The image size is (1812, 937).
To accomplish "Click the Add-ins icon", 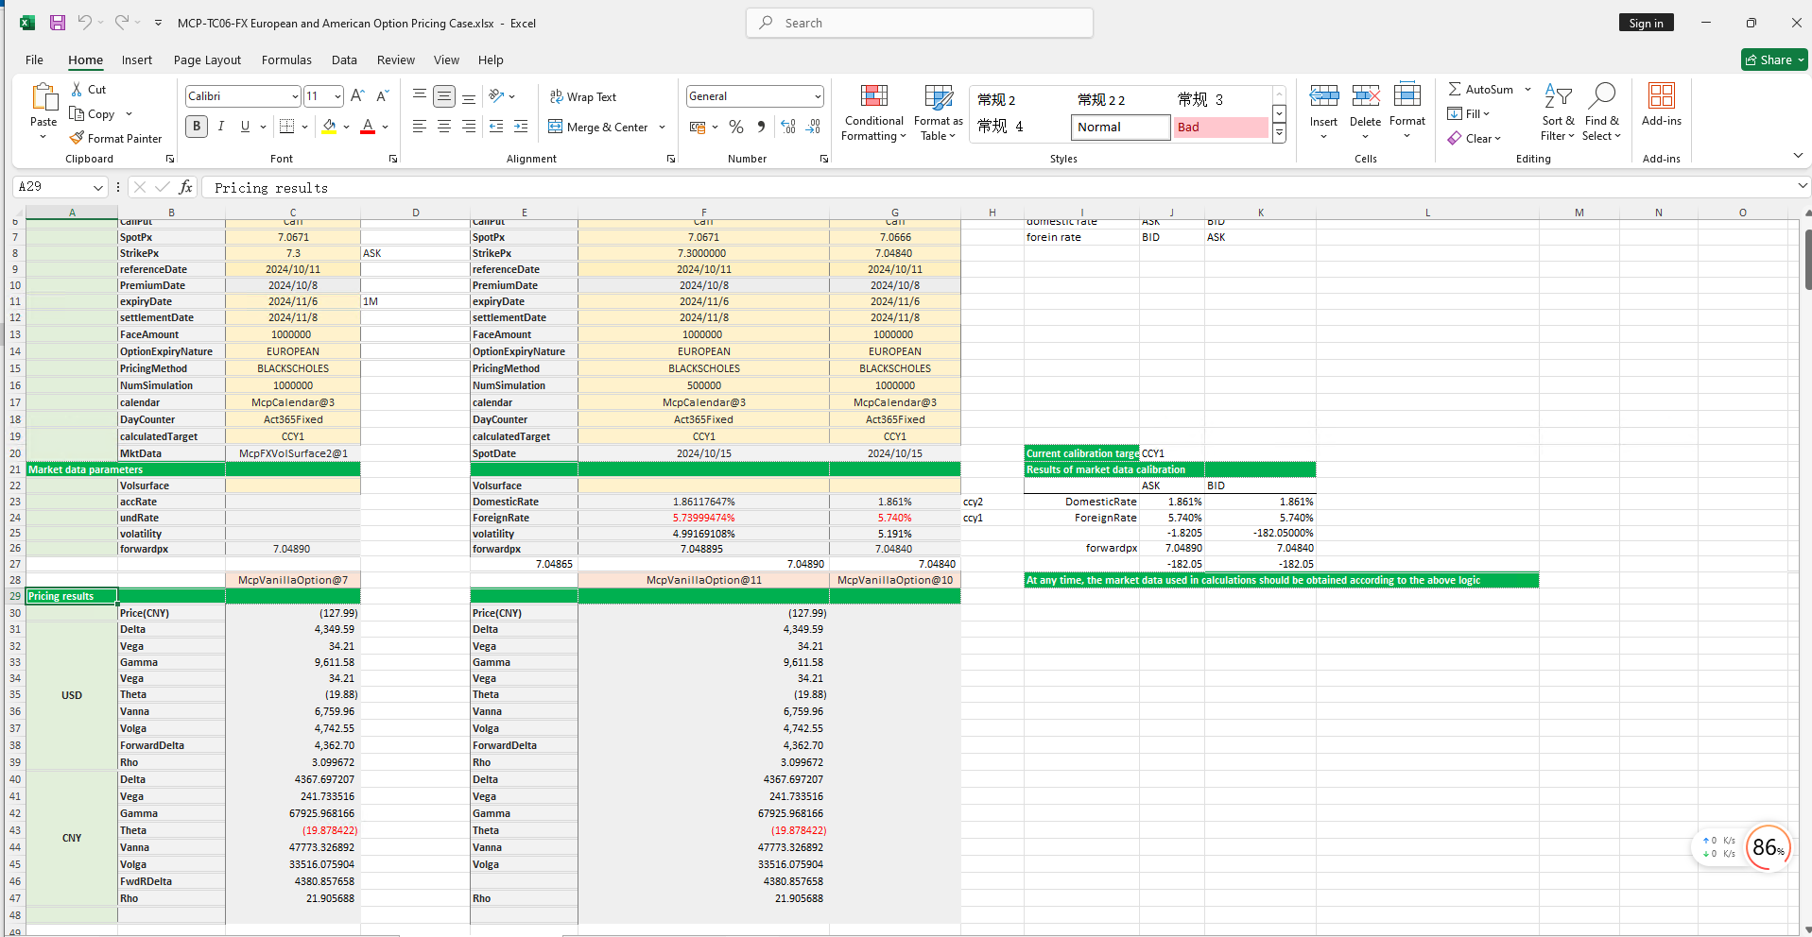I will coord(1662,95).
